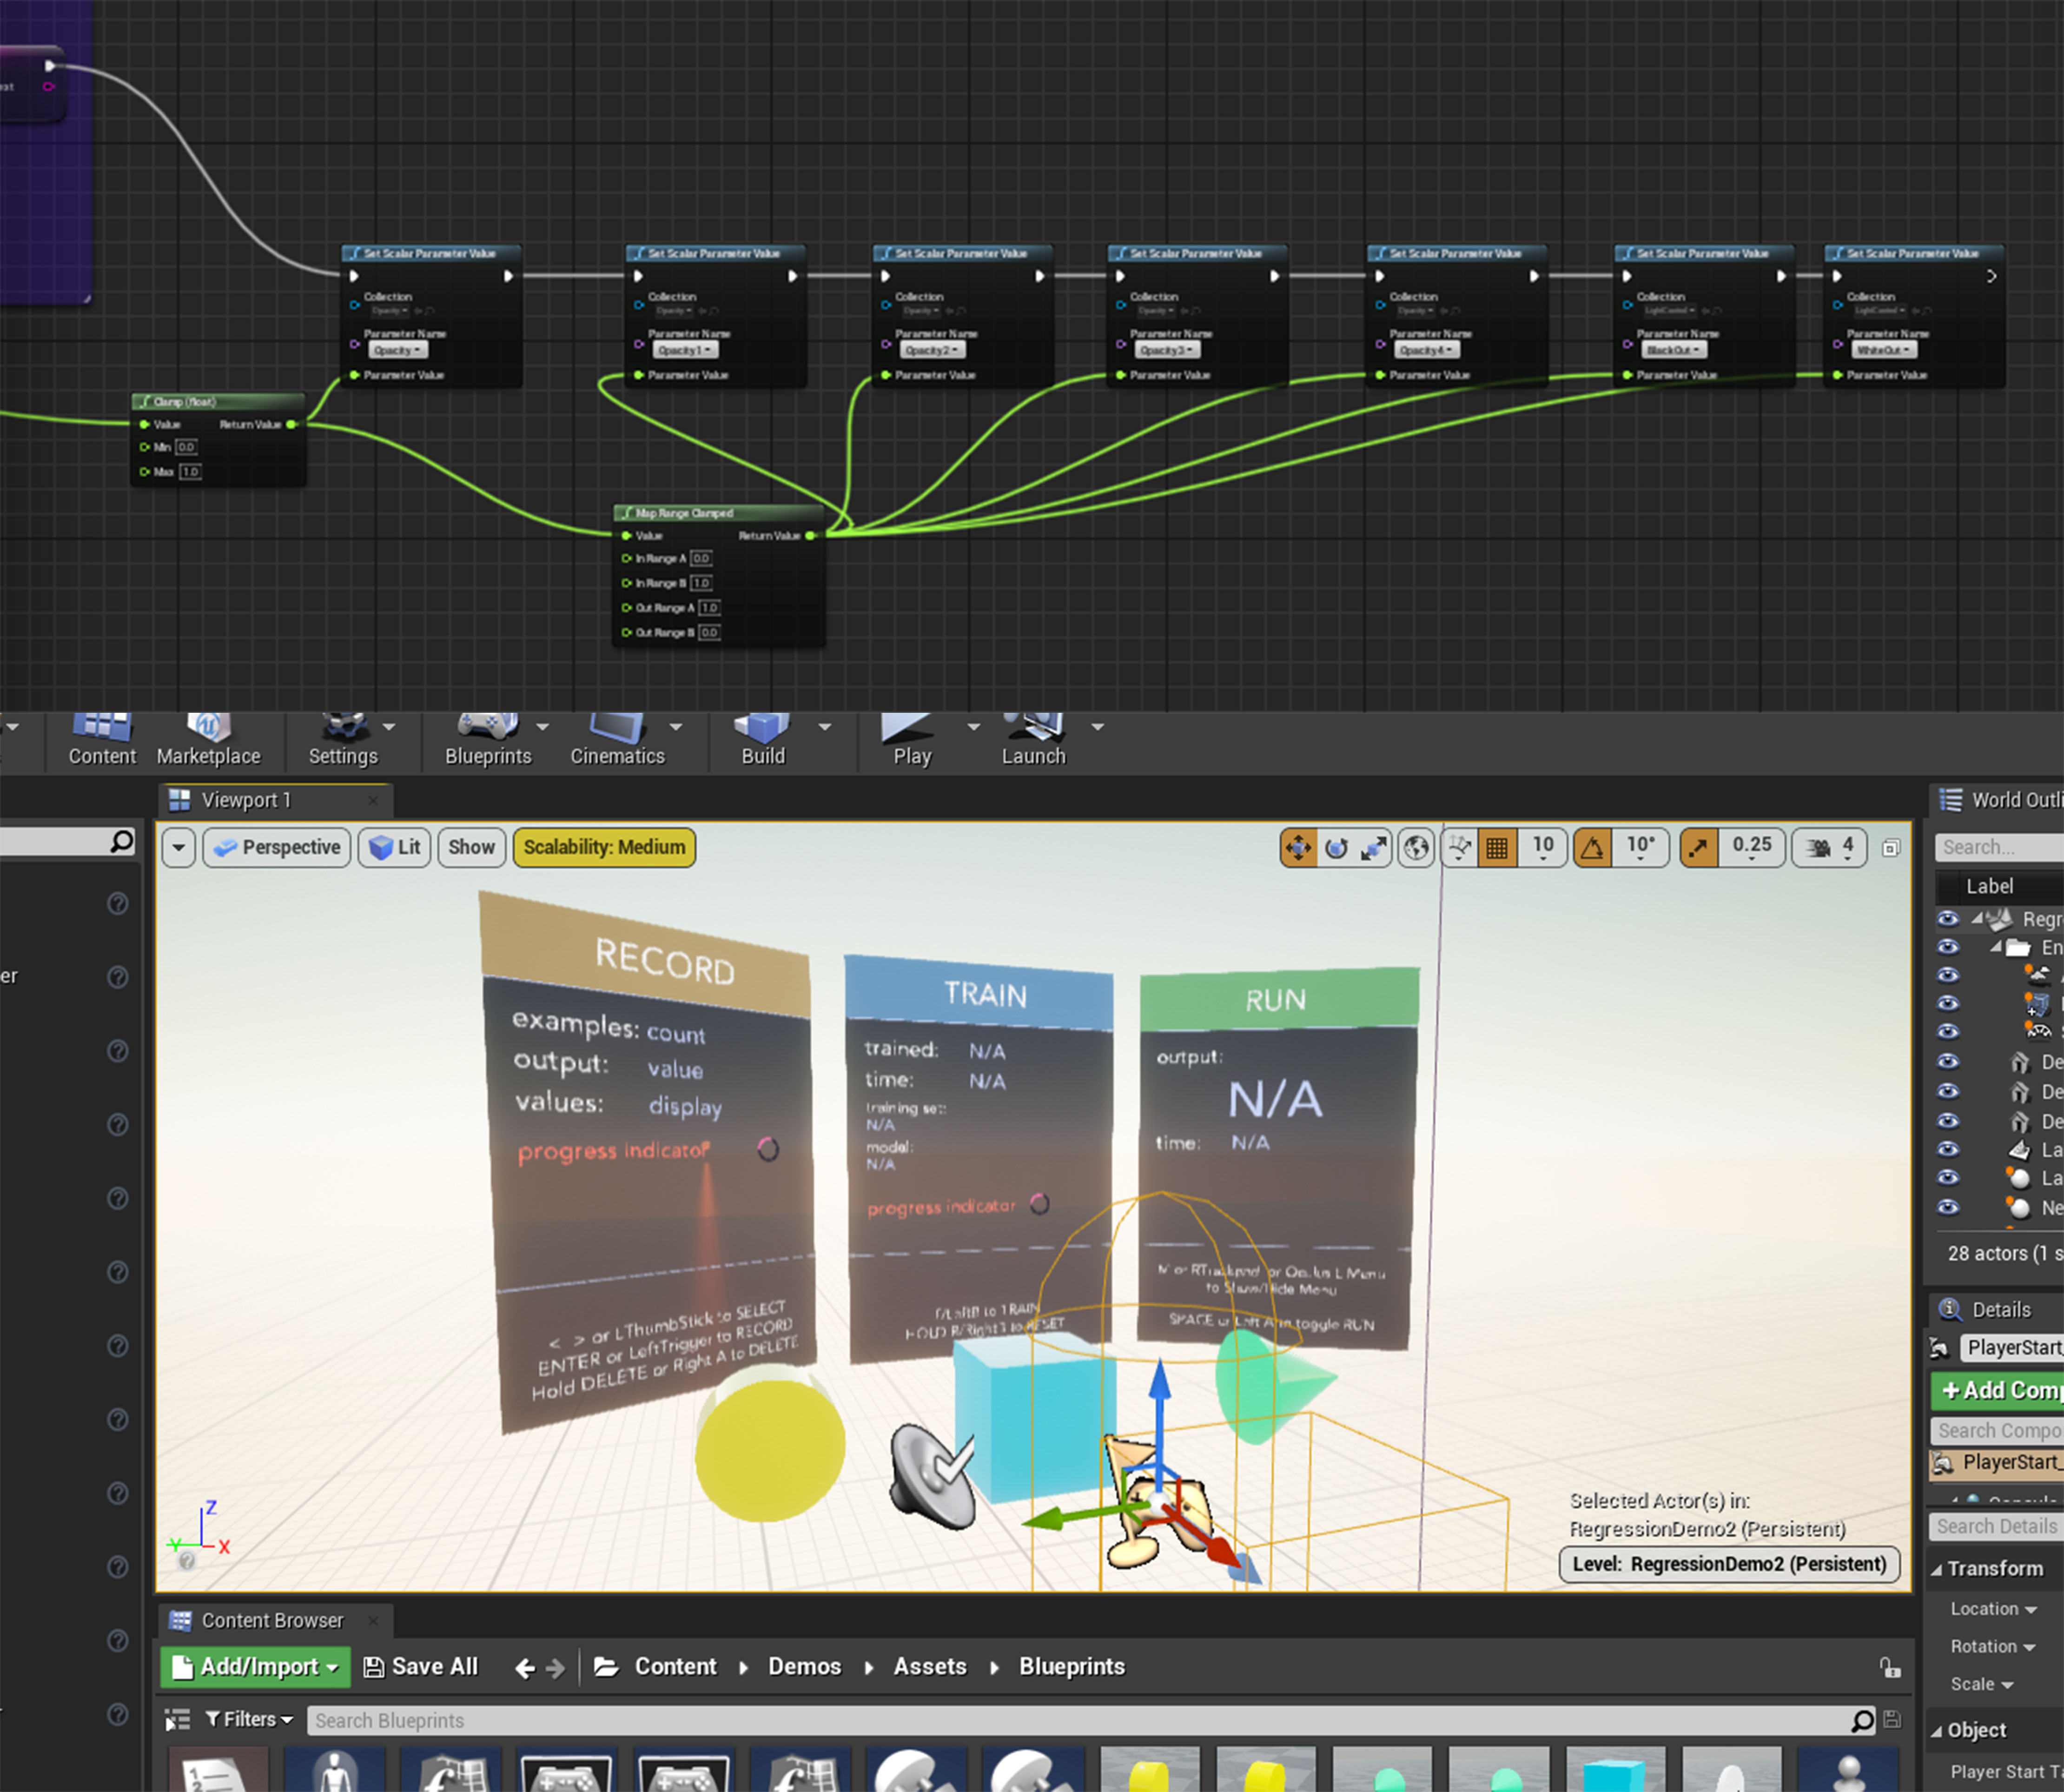
Task: Select the rotate gizmo tool
Action: 1336,848
